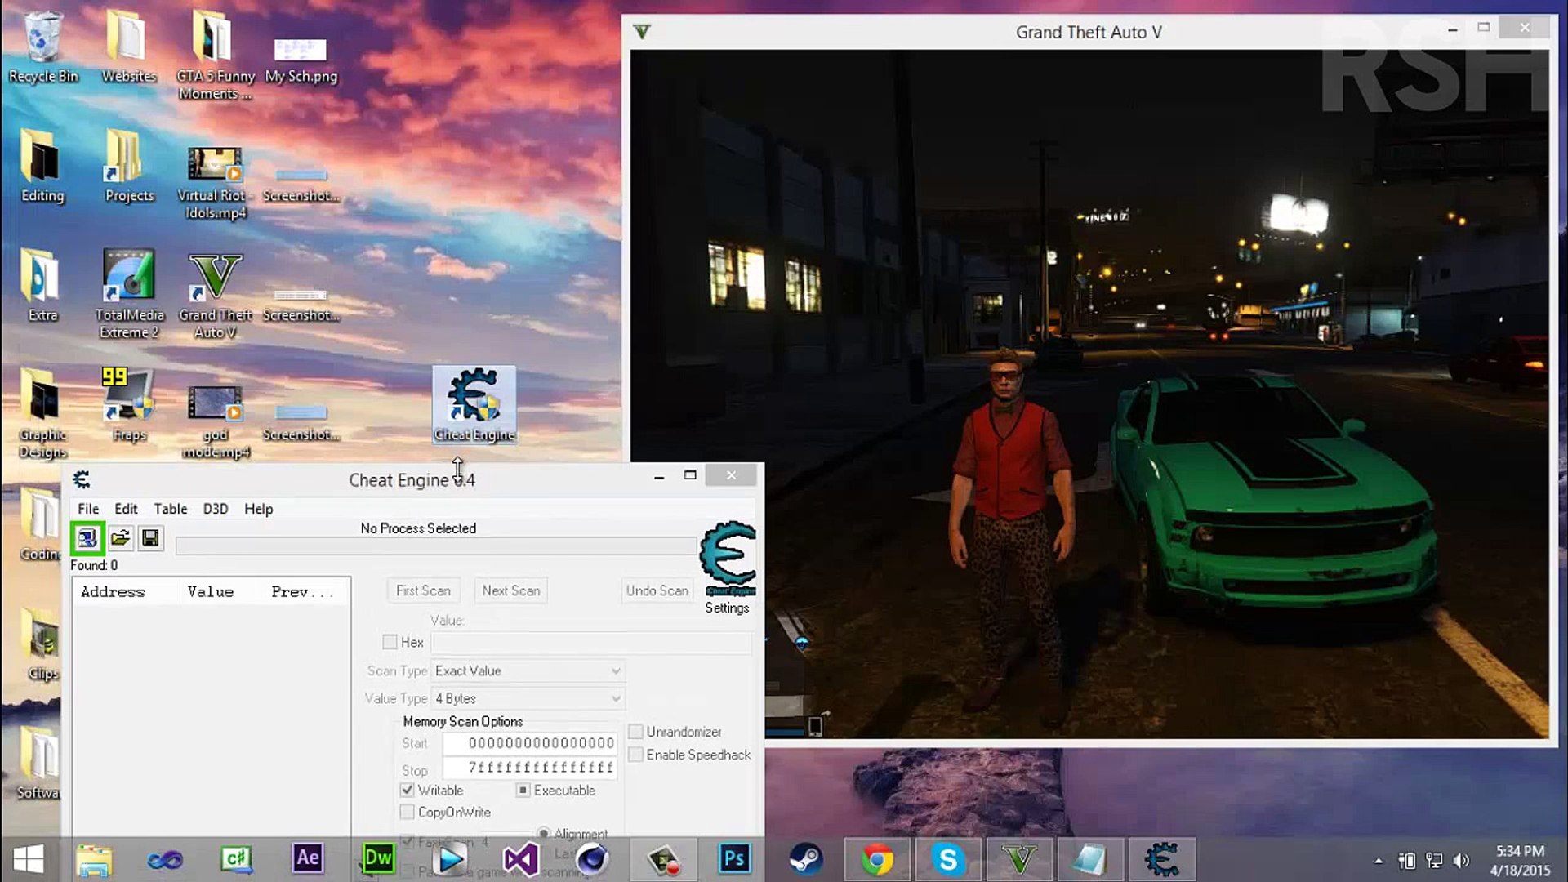Viewport: 1568px width, 882px height.
Task: Open the D3D menu in Cheat Engine
Action: [x=216, y=508]
